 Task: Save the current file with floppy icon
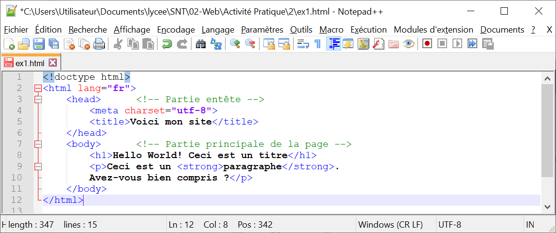coord(39,44)
